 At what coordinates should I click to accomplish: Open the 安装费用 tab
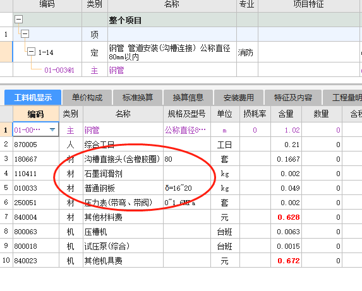tap(239, 98)
